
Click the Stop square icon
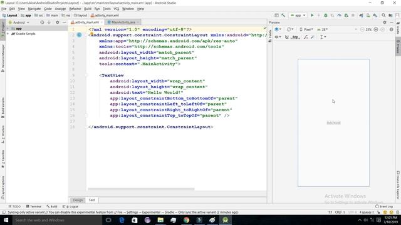pos(353,15)
